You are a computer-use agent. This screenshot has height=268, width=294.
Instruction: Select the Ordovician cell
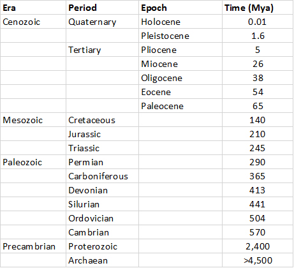[102, 218]
